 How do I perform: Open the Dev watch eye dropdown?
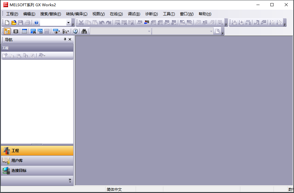pyautogui.click(x=57, y=31)
